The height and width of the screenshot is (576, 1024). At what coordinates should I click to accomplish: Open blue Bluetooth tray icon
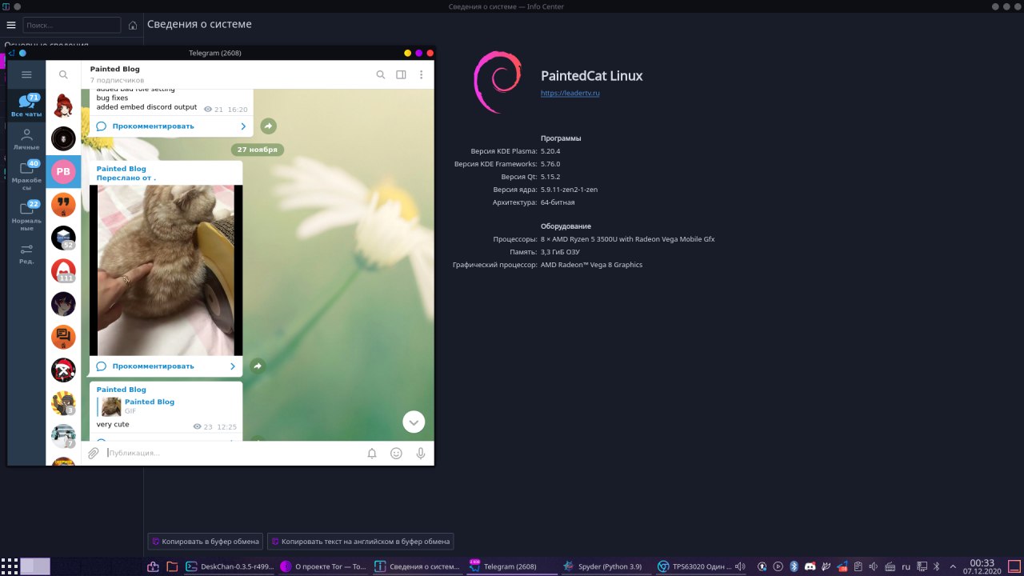(x=794, y=566)
